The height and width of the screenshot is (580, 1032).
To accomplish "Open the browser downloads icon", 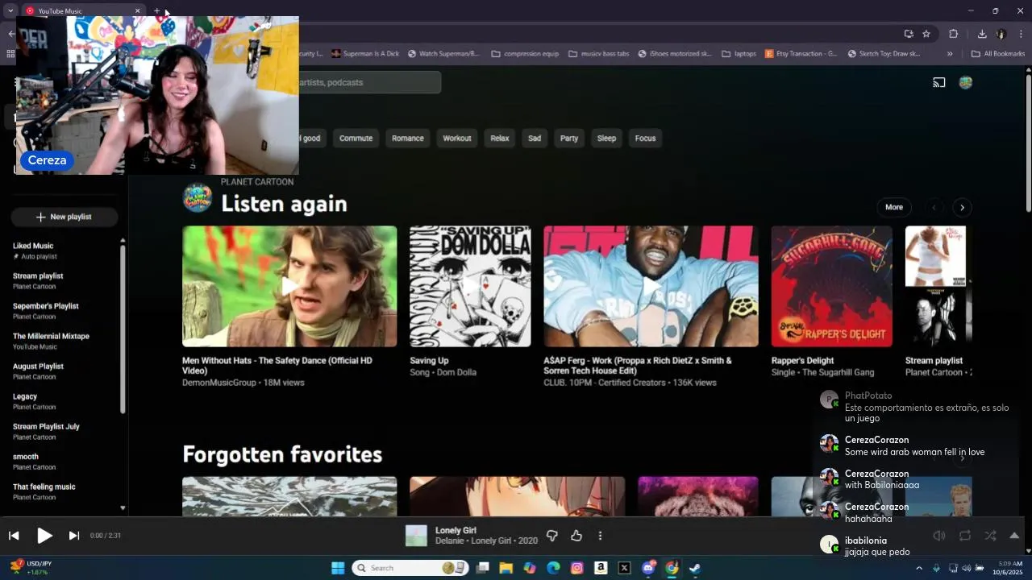I will (x=982, y=34).
